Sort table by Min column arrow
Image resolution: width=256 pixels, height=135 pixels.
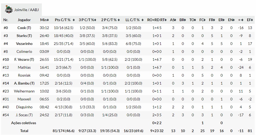(x=48, y=20)
